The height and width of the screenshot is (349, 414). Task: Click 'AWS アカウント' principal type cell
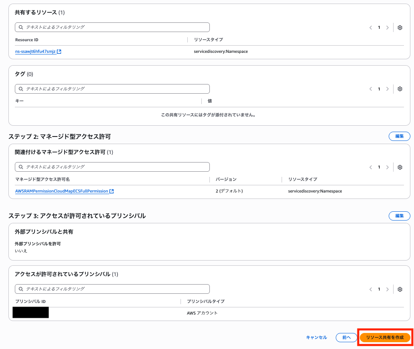202,313
